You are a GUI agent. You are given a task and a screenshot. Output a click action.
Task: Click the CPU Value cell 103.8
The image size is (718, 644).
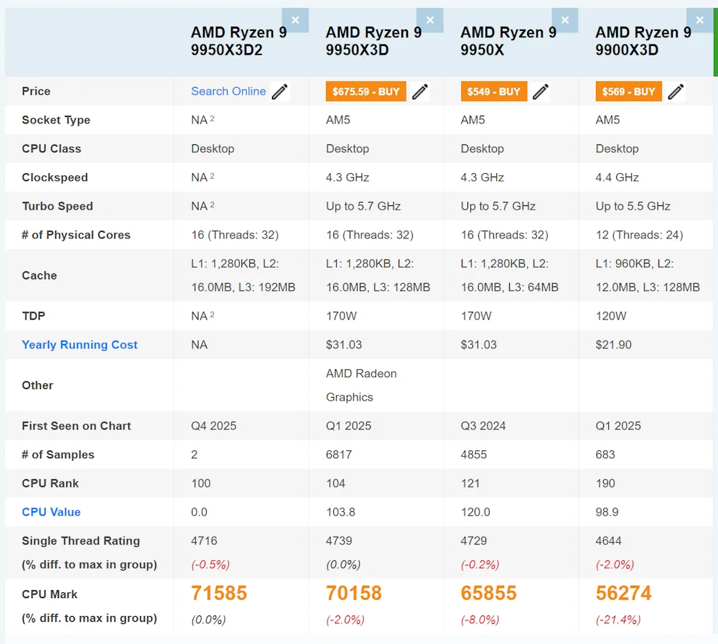[x=340, y=512]
